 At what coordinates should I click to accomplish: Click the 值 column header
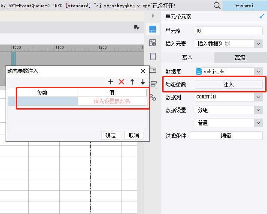tap(112, 92)
